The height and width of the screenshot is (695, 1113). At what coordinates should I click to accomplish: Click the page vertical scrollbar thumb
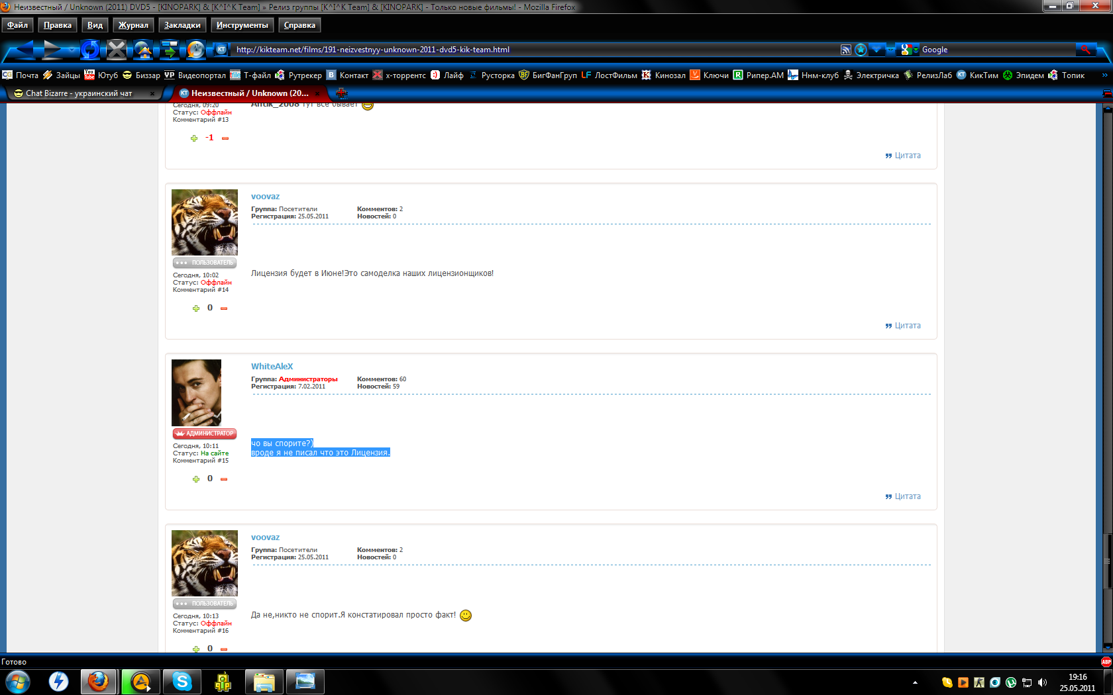pyautogui.click(x=1106, y=561)
